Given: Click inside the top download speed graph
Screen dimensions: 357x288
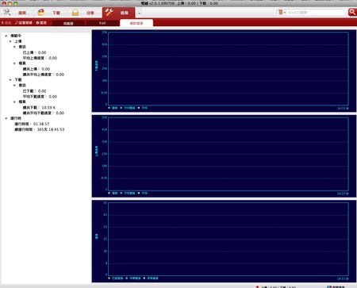Looking at the screenshot, I should (x=228, y=68).
